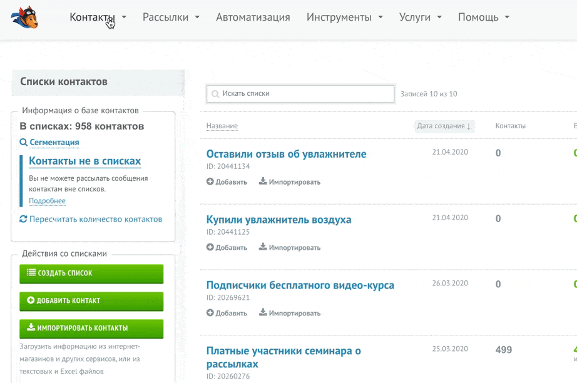Sort lists by the Дата создания column header

pyautogui.click(x=444, y=126)
